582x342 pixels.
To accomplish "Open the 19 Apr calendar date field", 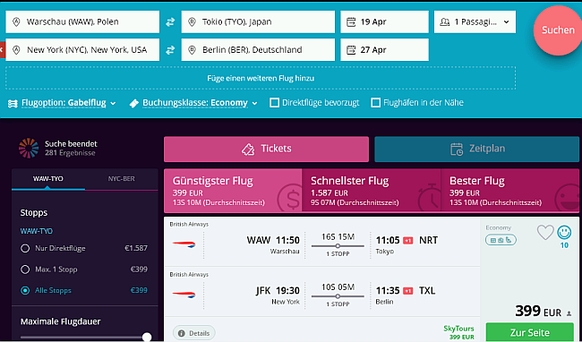I will tap(384, 21).
